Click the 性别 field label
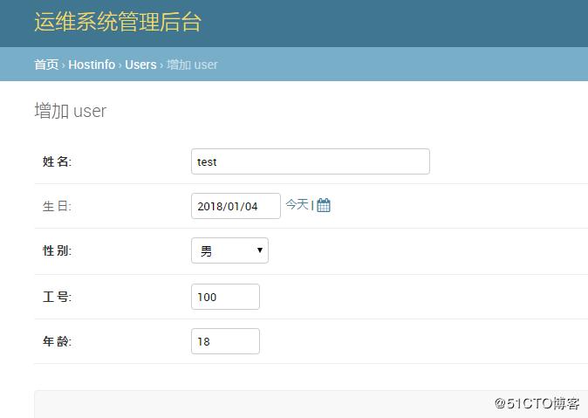Screen dimensions: 588x418 [x=58, y=251]
